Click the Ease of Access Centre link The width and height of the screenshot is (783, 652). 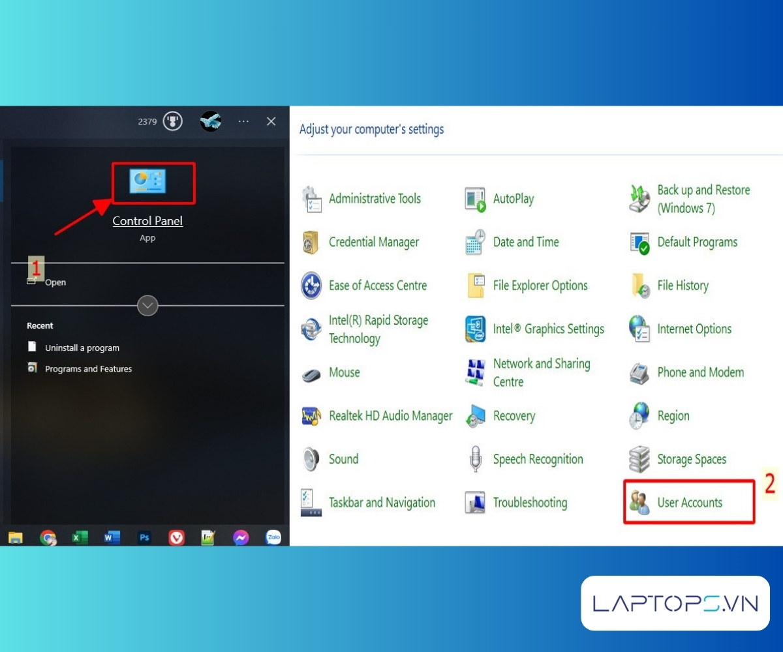[377, 286]
